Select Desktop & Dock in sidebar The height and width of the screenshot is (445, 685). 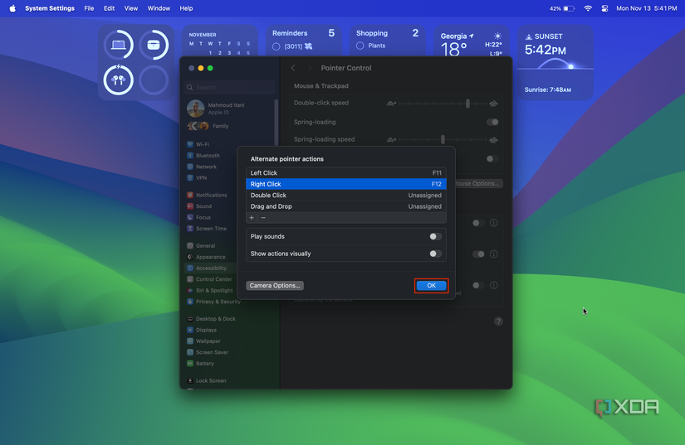tap(212, 319)
